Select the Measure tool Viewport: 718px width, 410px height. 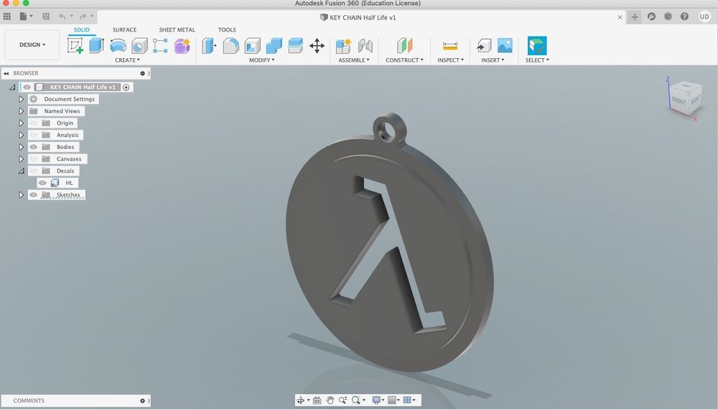point(450,46)
